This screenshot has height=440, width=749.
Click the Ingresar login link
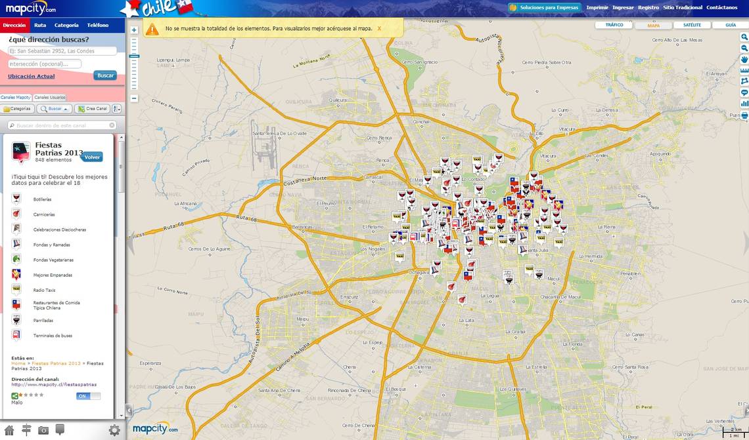[624, 8]
